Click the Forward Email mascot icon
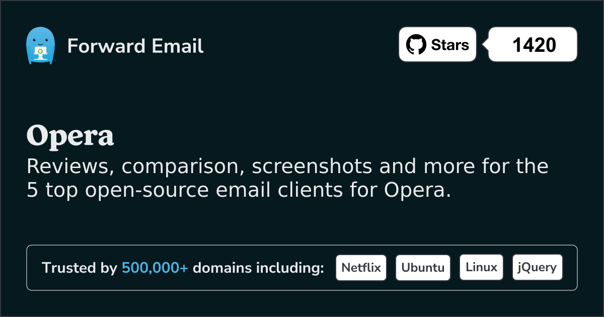 click(40, 45)
